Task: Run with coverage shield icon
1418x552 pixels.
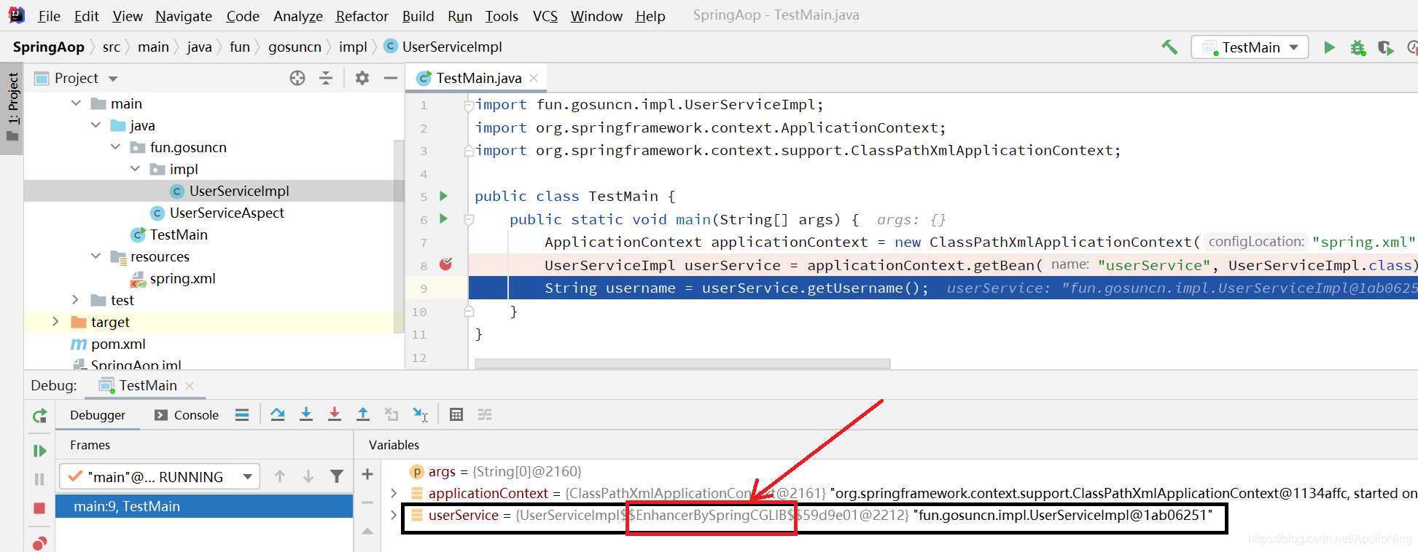Action: [x=1385, y=47]
